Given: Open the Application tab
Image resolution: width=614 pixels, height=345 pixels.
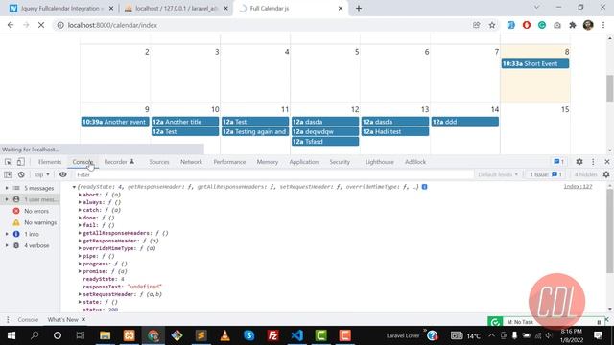Looking at the screenshot, I should click(303, 162).
